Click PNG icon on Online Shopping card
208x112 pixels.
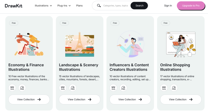(x=174, y=88)
